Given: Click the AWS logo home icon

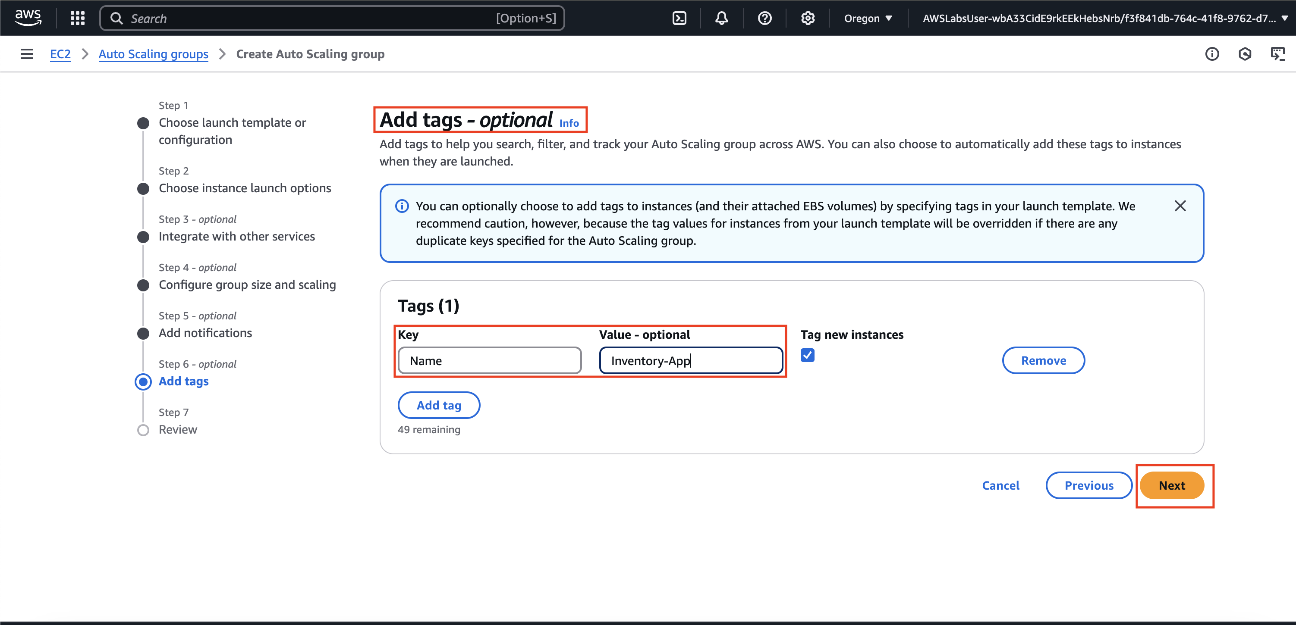Looking at the screenshot, I should point(28,18).
